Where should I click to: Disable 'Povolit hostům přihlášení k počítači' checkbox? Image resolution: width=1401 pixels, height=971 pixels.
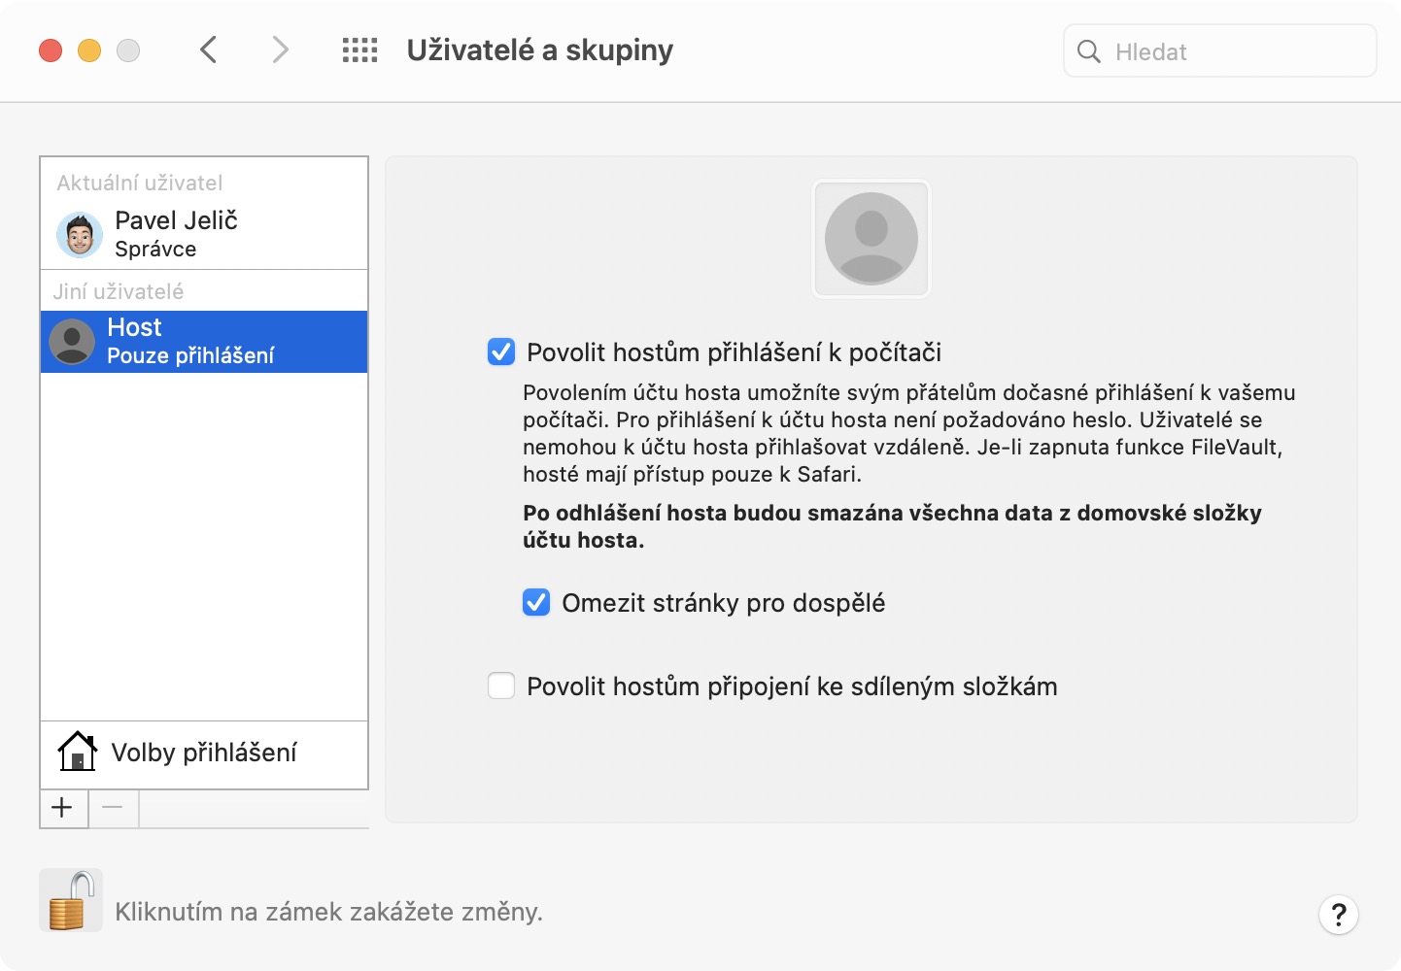[x=501, y=352]
